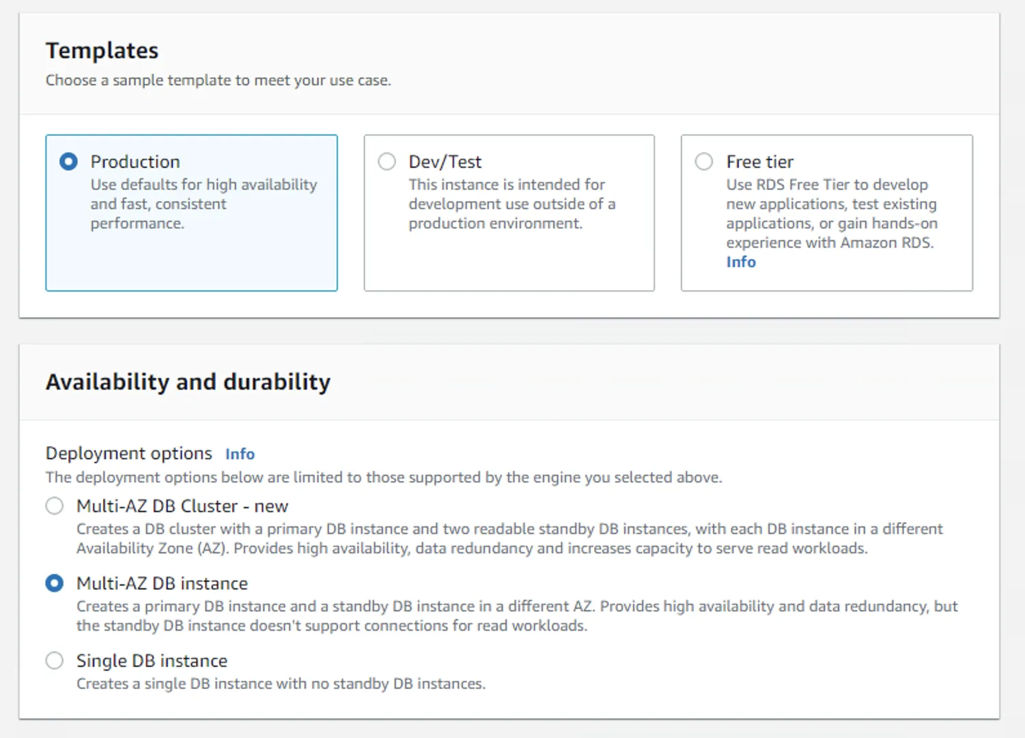Screen dimensions: 1025x738
Task: Click the 'Multi-AZ DB Cluster - new' label
Action: pos(182,506)
